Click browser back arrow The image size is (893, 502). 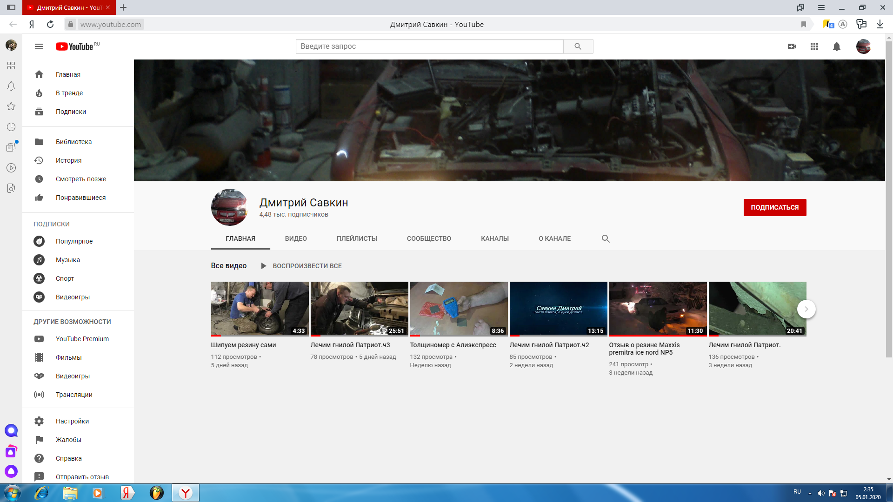pos(13,24)
